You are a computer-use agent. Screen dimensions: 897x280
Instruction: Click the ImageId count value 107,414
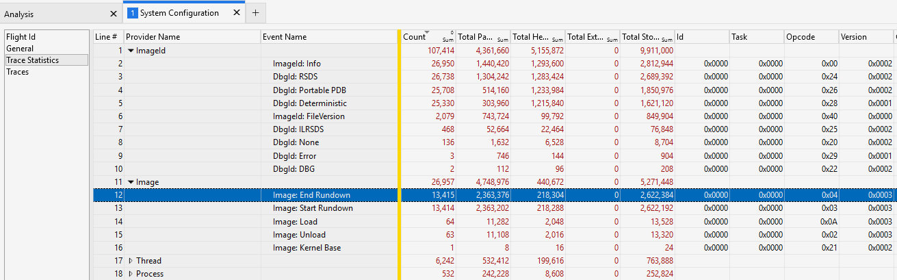coord(441,51)
